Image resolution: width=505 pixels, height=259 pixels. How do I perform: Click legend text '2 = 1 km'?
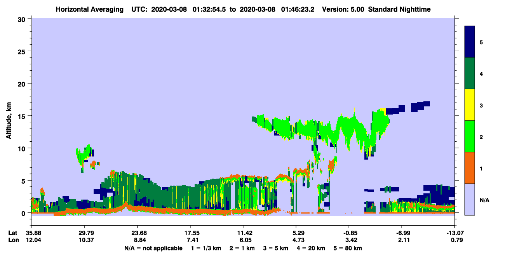click(242, 248)
